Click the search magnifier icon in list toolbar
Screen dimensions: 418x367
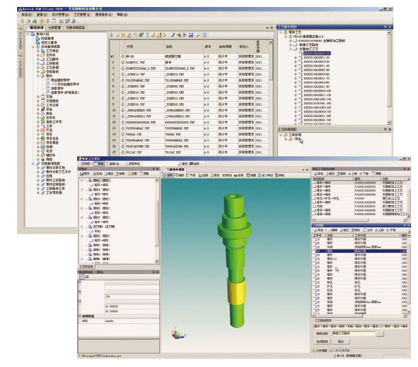click(197, 35)
